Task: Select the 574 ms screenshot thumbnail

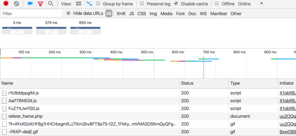Action: (x=51, y=30)
